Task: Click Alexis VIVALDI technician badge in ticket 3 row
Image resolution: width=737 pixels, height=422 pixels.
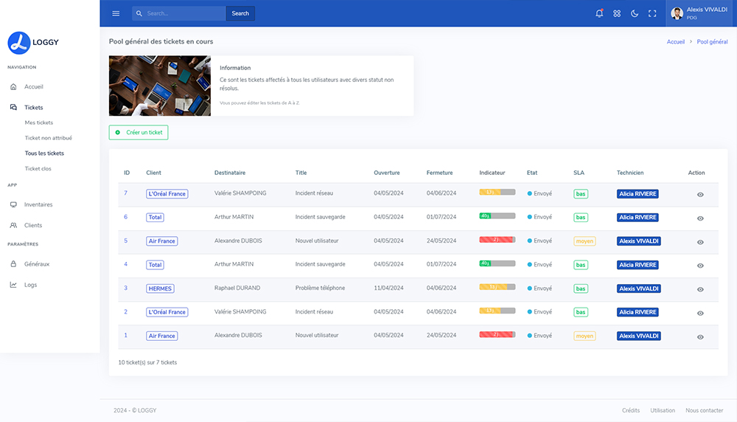Action: click(x=639, y=288)
